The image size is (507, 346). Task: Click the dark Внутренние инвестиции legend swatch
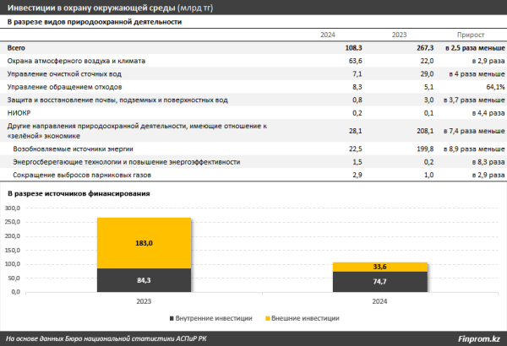click(x=172, y=318)
